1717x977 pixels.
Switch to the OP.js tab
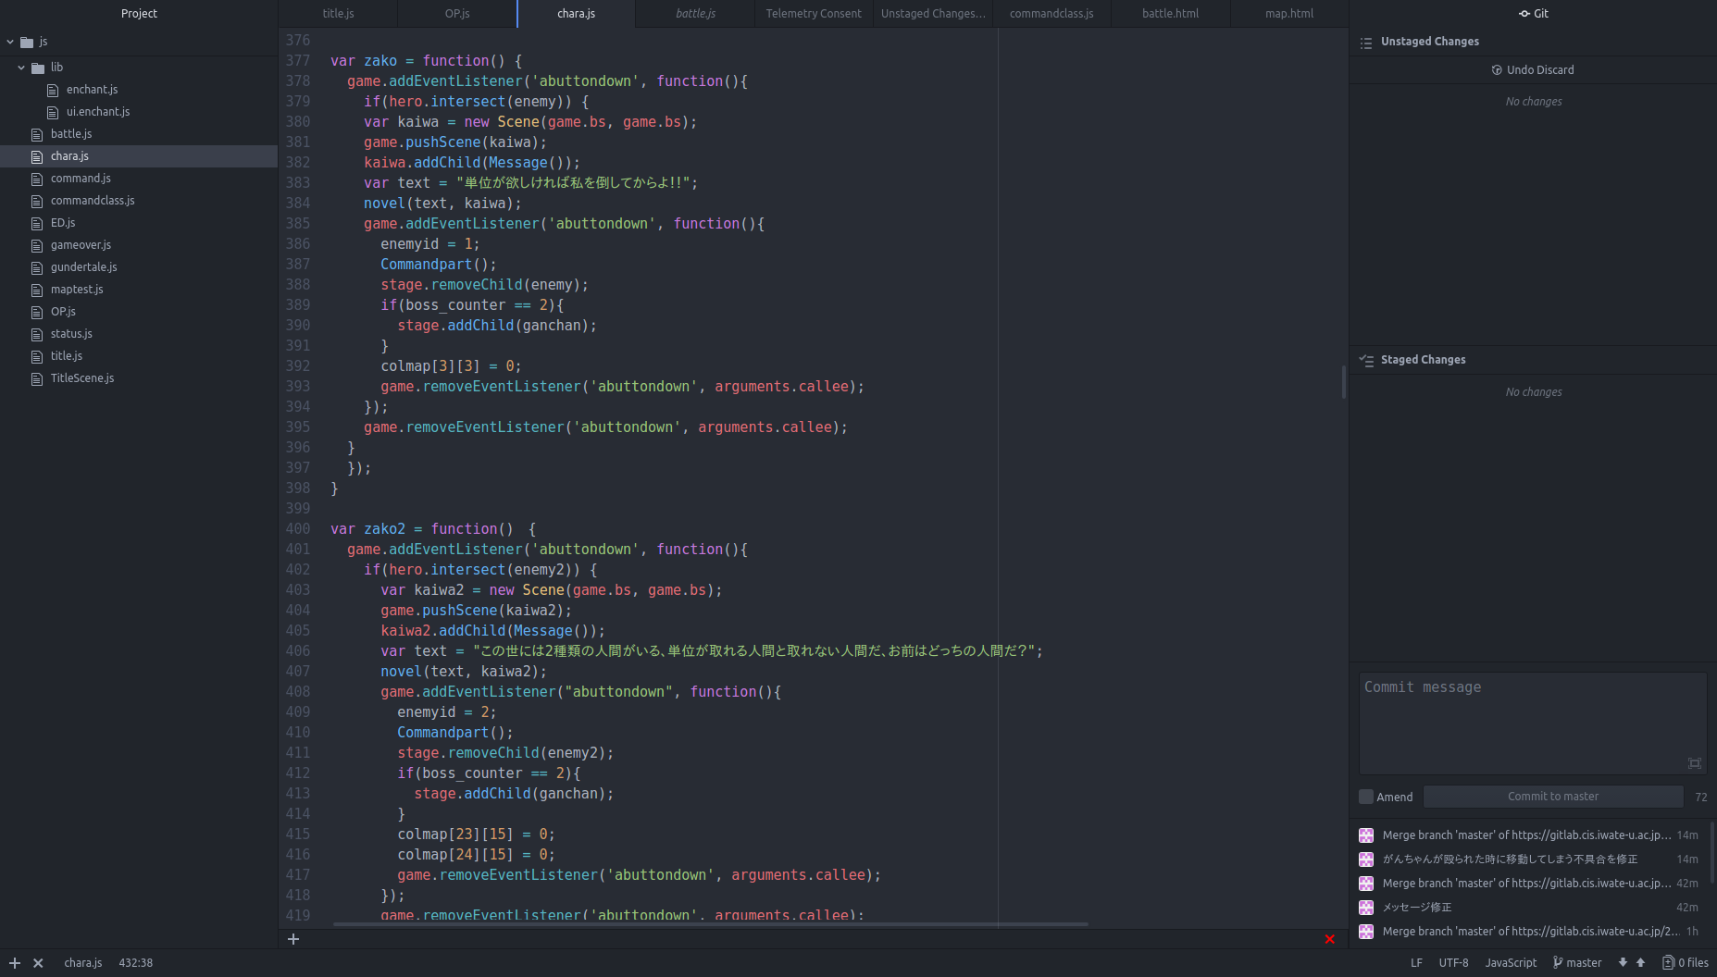[x=457, y=14]
